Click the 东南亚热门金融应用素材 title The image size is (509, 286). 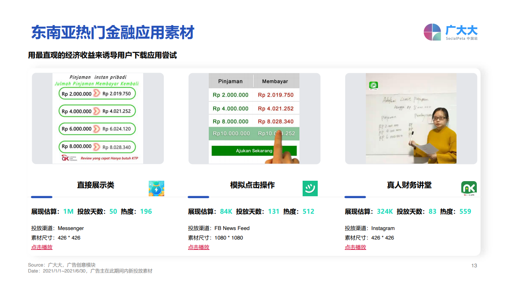113,33
